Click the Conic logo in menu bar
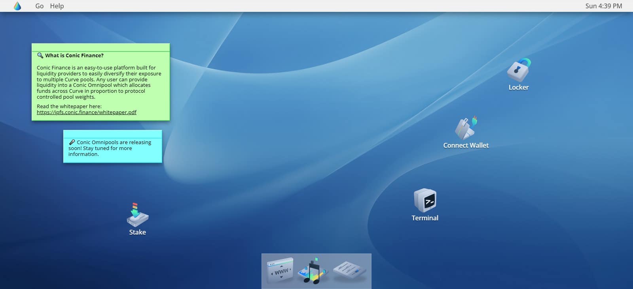Image resolution: width=633 pixels, height=289 pixels. (17, 6)
